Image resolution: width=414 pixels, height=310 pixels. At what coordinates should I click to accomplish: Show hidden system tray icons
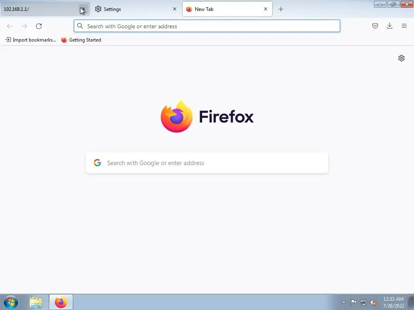point(344,302)
